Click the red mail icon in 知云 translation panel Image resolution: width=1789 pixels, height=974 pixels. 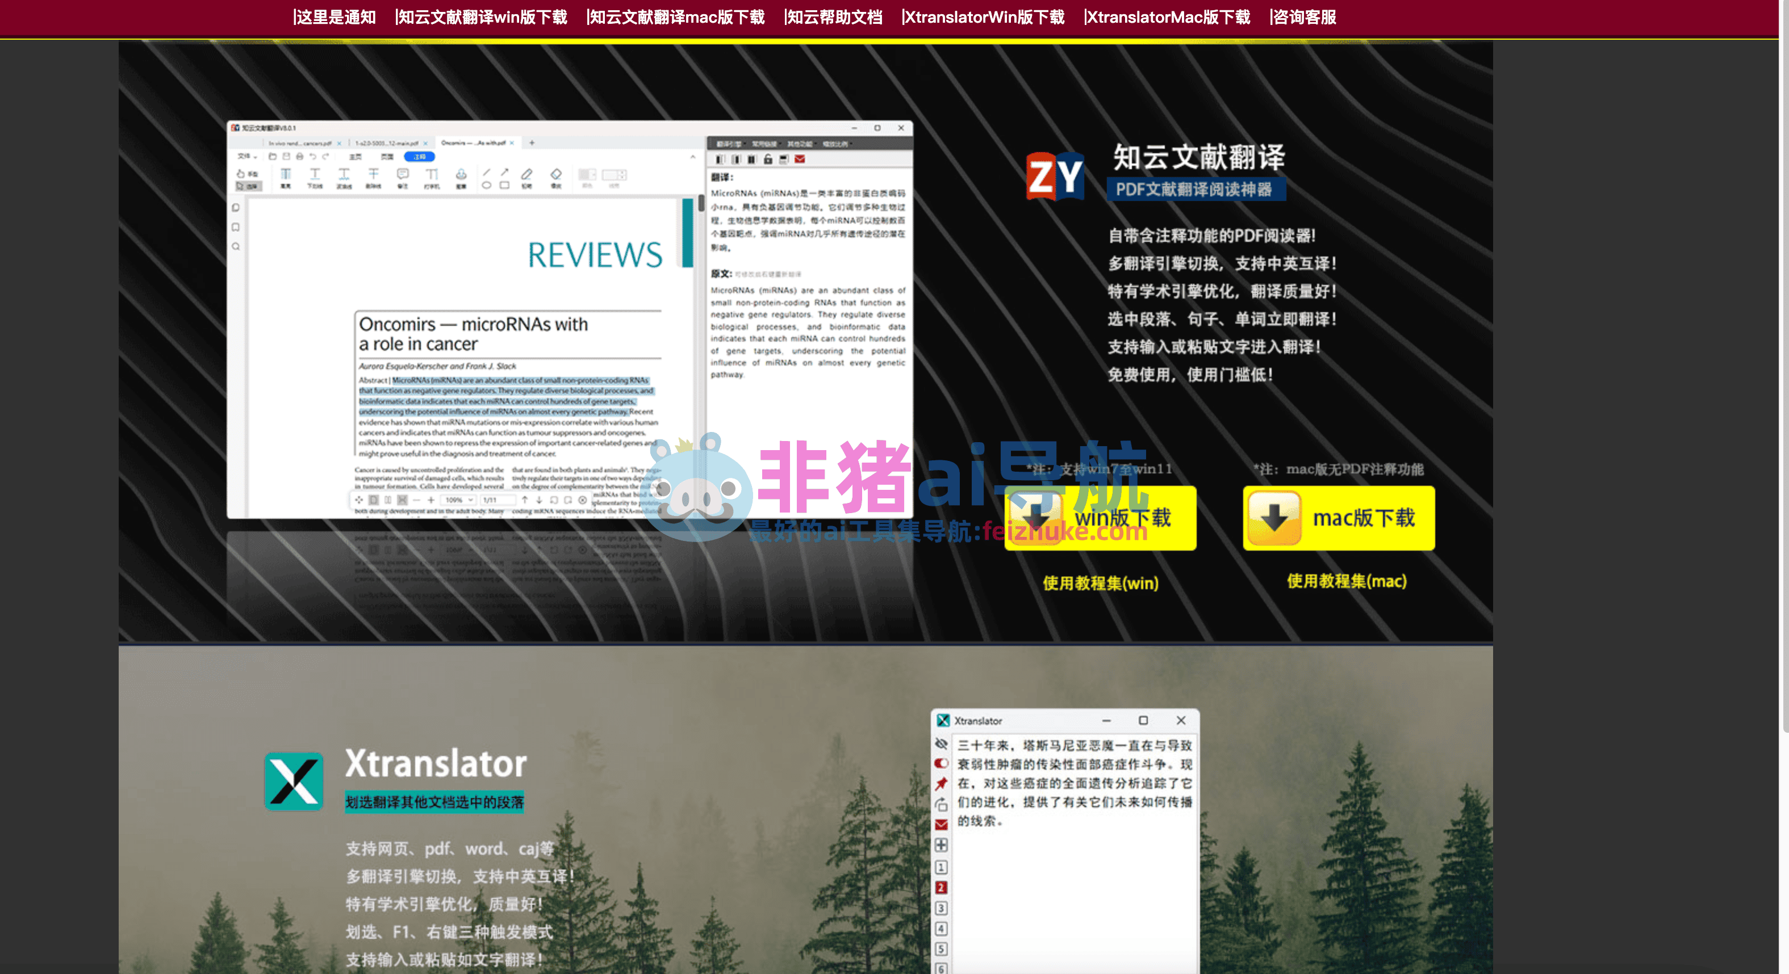tap(800, 159)
